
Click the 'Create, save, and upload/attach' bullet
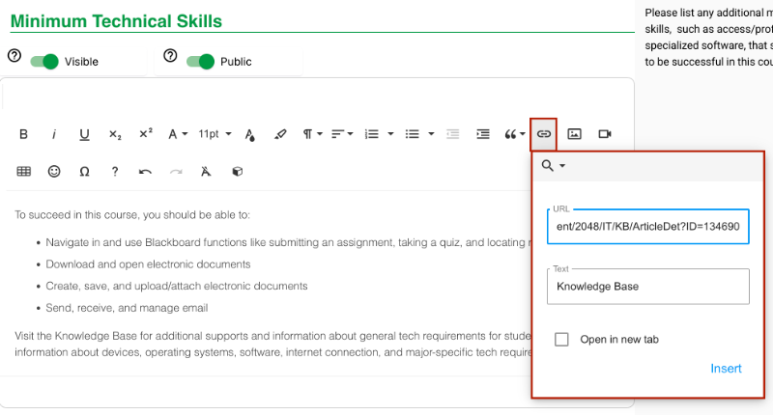[x=177, y=286]
